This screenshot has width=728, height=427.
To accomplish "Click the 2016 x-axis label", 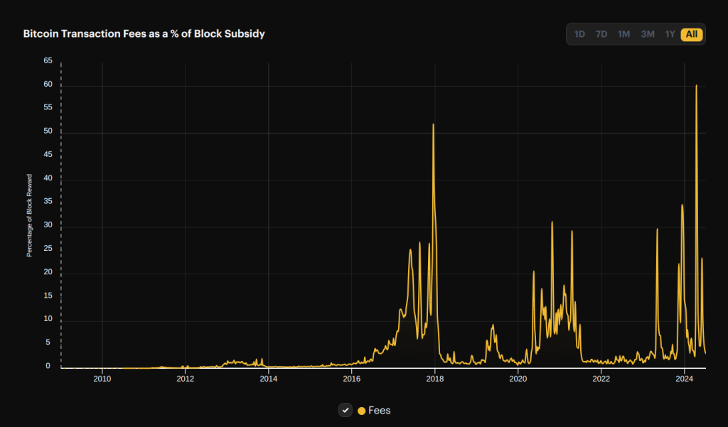I will (x=351, y=379).
